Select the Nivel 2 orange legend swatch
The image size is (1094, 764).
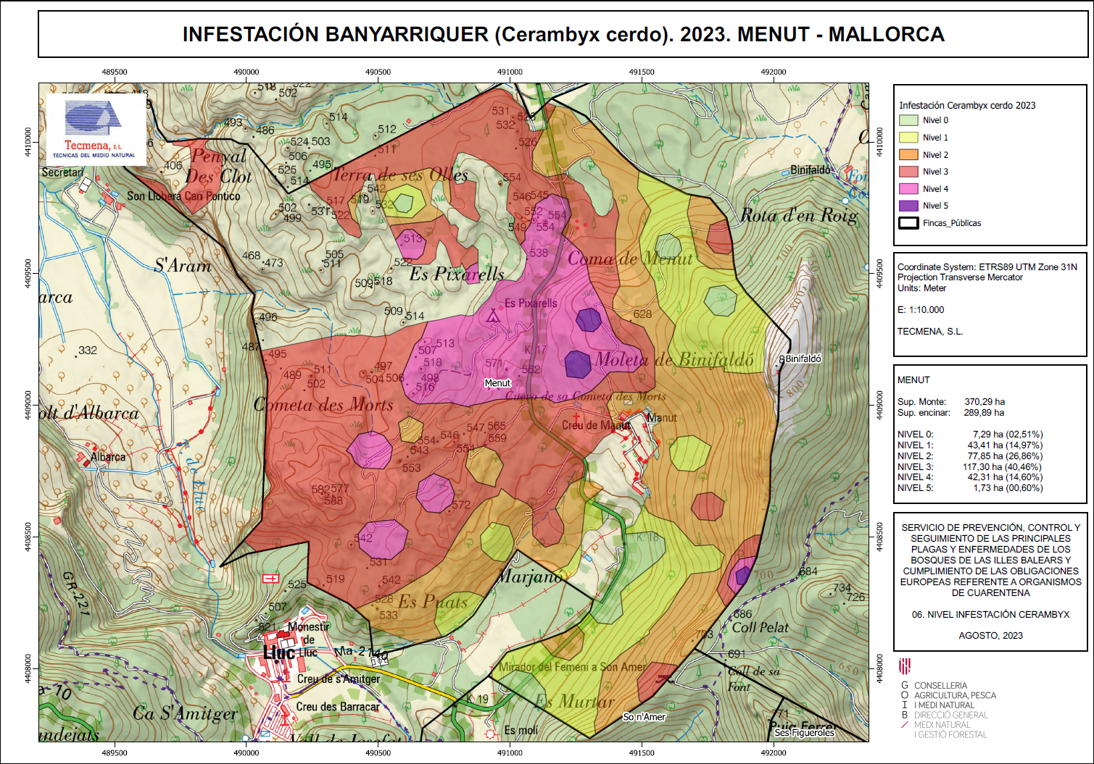pos(908,154)
